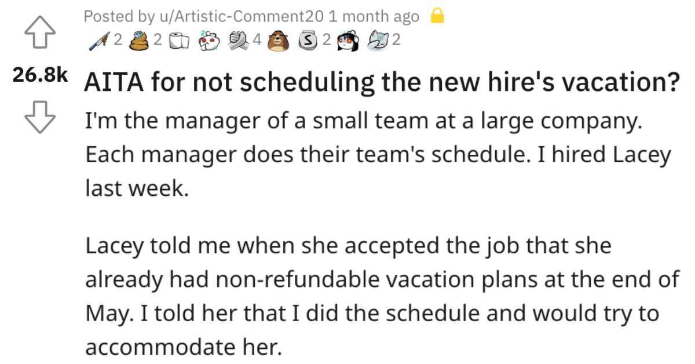
Task: Click the yellow locked-post padlock icon
Action: (x=438, y=17)
